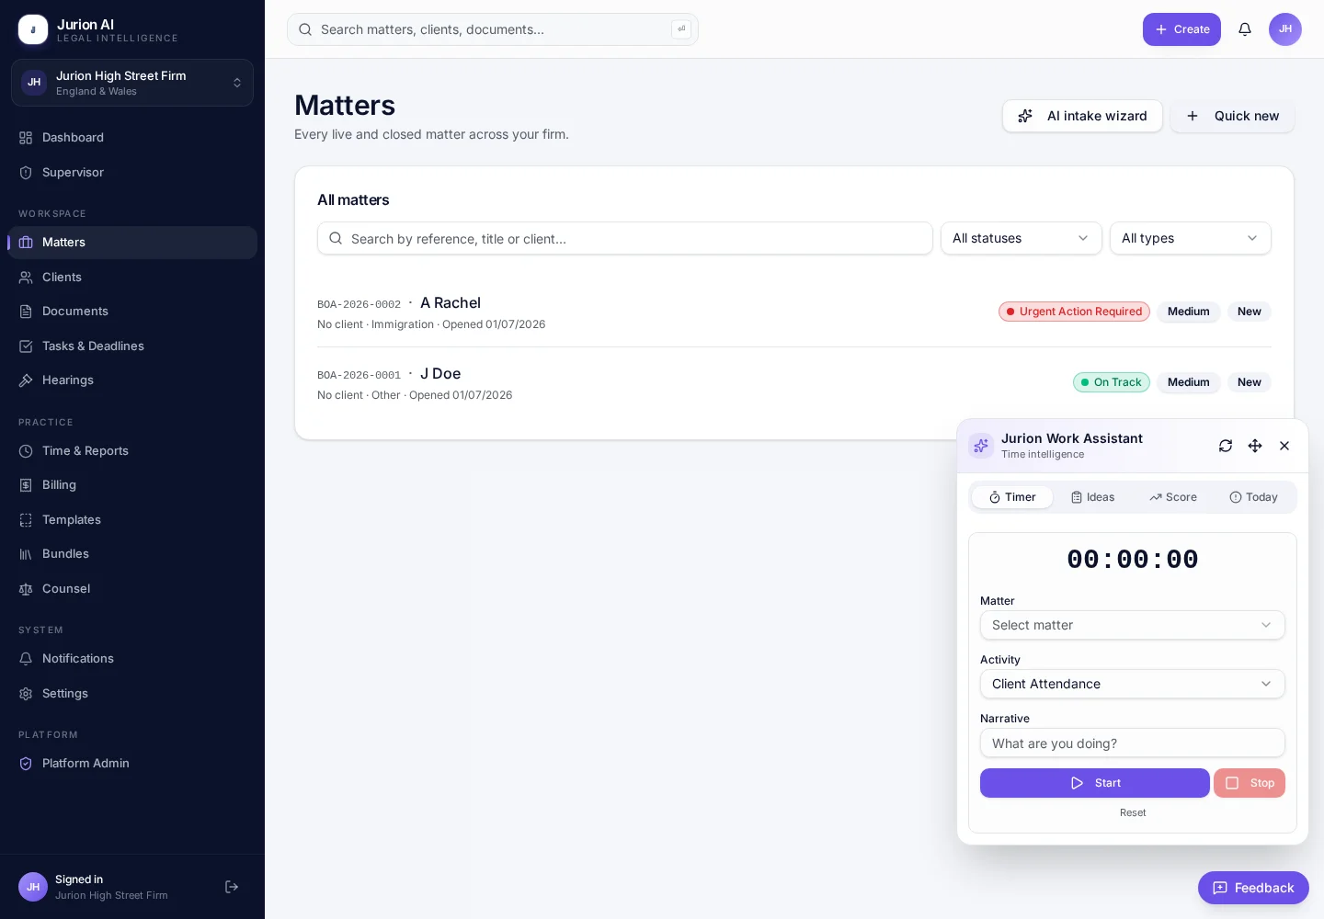This screenshot has height=919, width=1324.
Task: Open Tasks & Deadlines page
Action: [x=132, y=346]
